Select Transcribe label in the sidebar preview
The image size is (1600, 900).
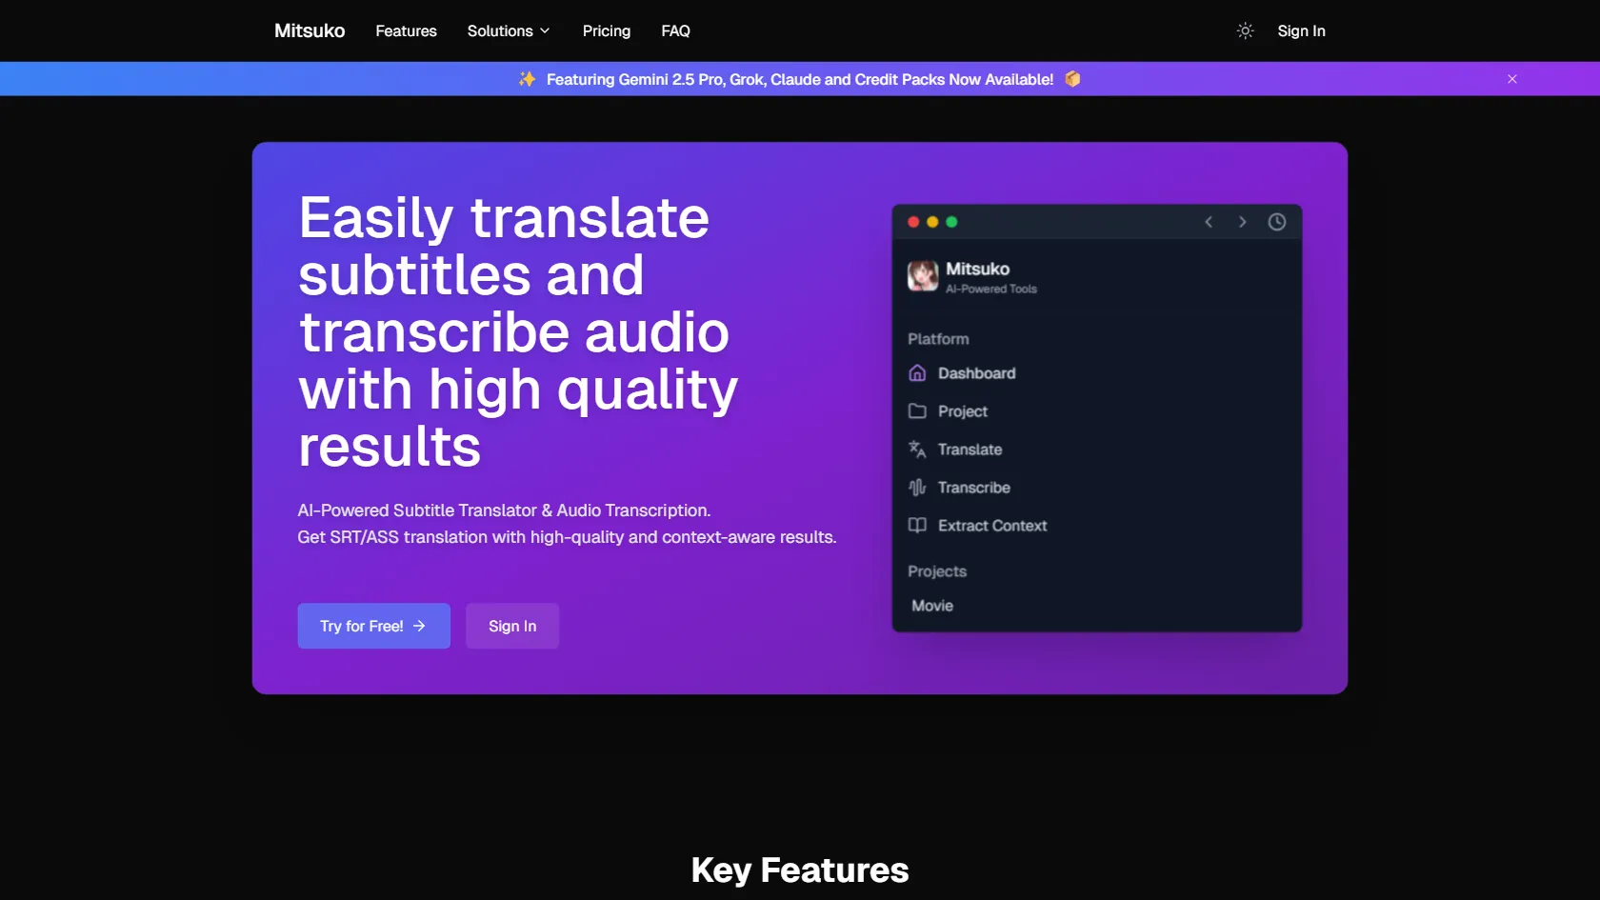tap(974, 488)
